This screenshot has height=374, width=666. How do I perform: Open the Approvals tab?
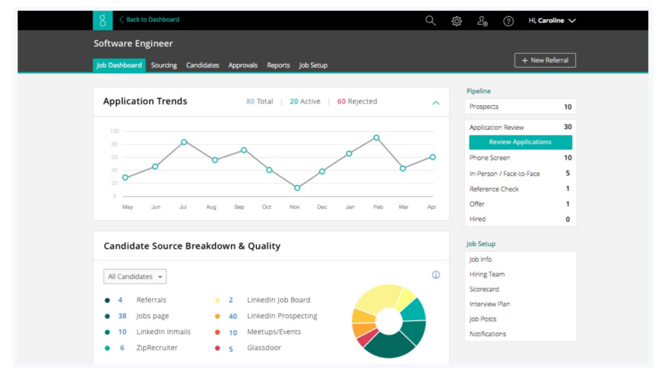(x=243, y=66)
